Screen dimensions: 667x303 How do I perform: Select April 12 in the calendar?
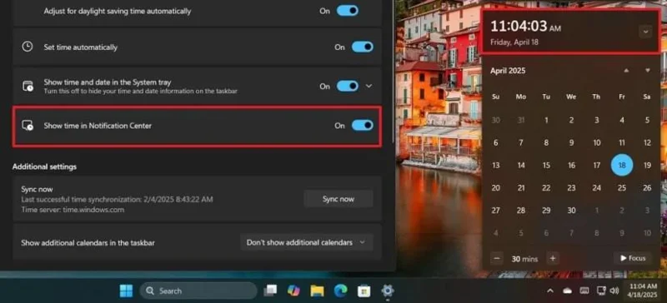point(647,143)
